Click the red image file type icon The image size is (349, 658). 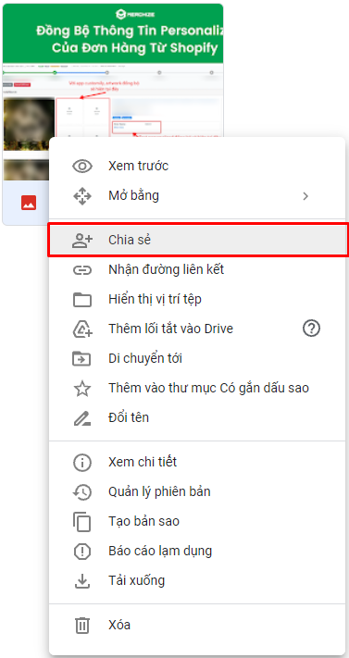pos(29,203)
